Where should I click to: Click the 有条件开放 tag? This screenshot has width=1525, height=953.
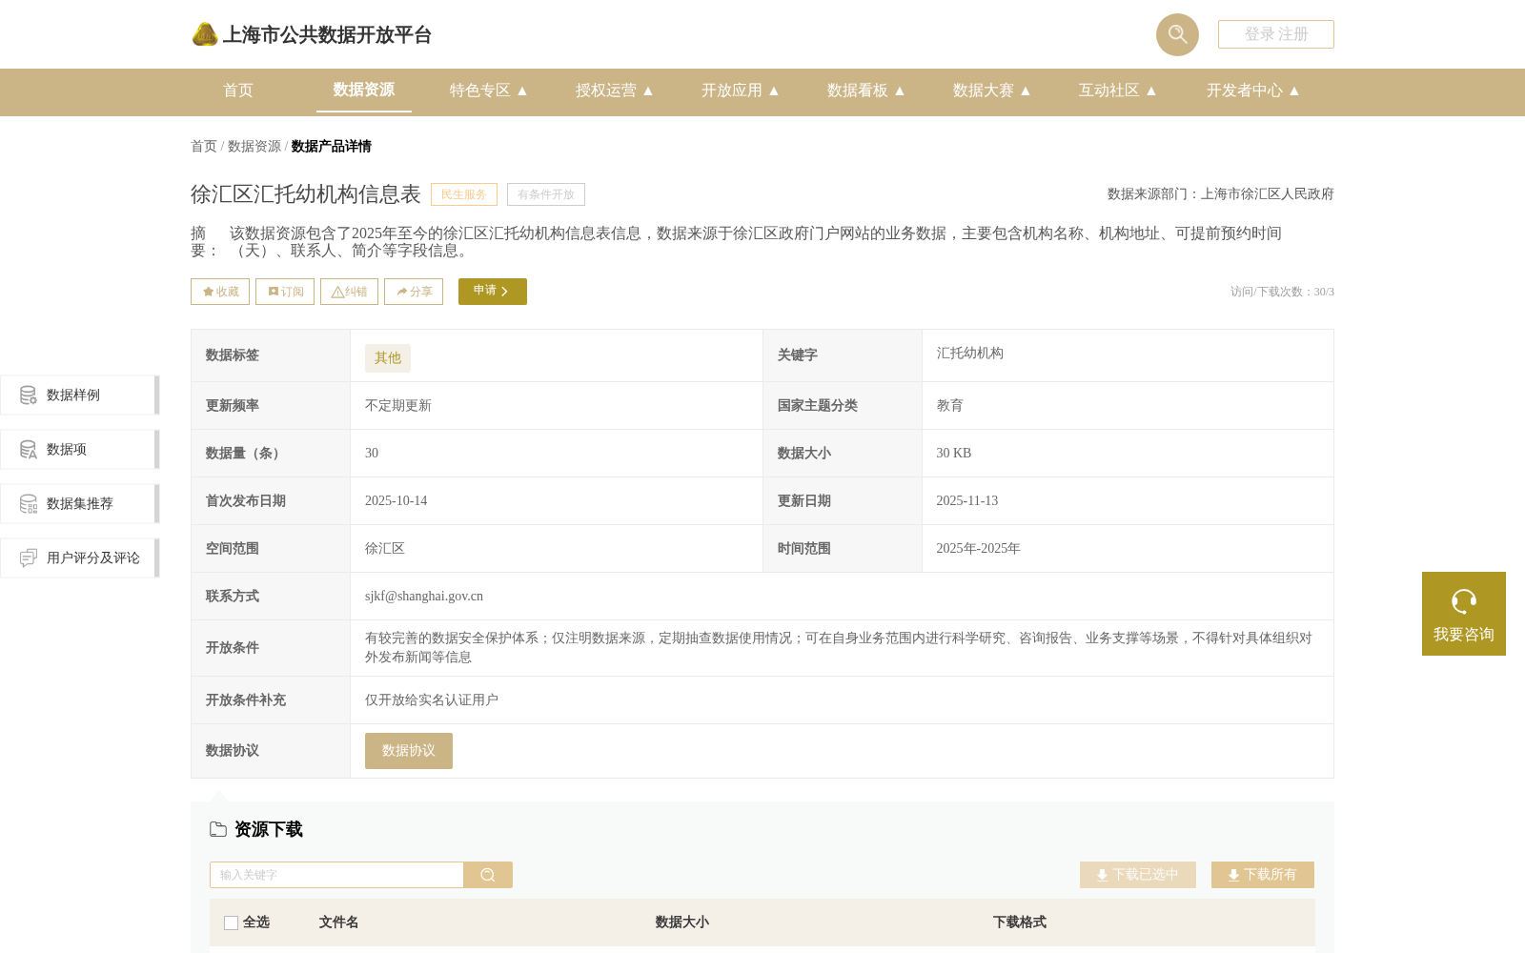click(546, 194)
